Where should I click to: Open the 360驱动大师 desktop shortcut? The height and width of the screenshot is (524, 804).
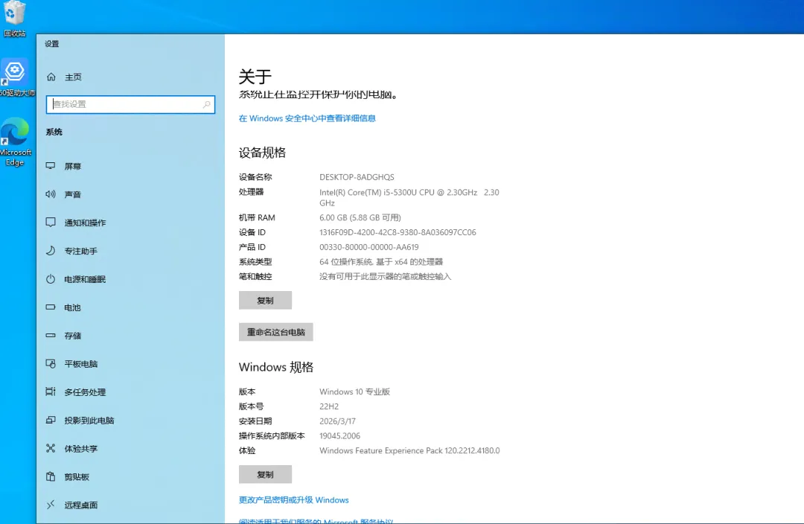click(x=16, y=78)
